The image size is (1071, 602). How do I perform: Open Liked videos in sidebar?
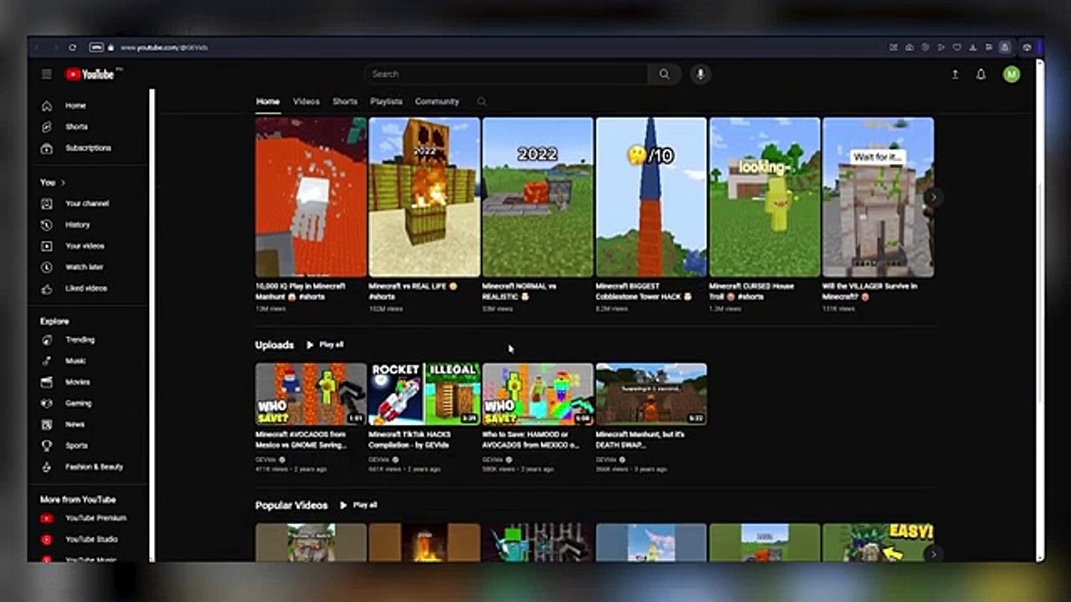[x=86, y=288]
